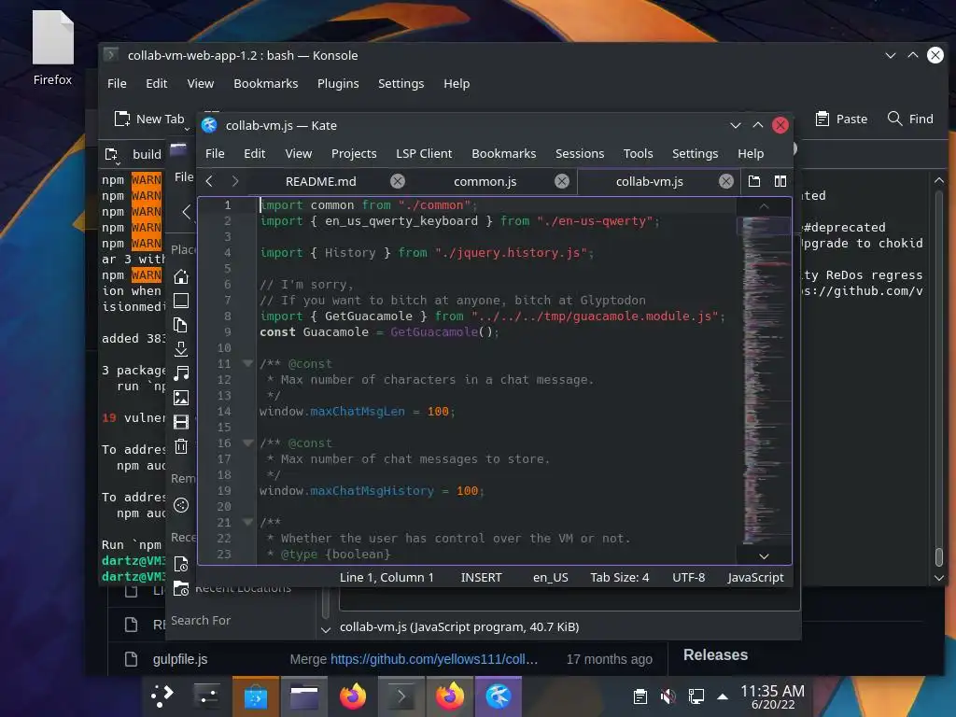Image resolution: width=956 pixels, height=717 pixels.
Task: Open the JavaScript syntax mode selector
Action: pyautogui.click(x=755, y=577)
